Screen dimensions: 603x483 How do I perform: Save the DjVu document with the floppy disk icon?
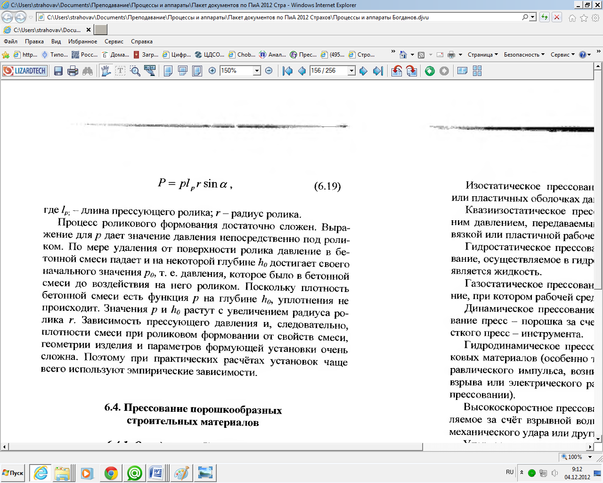58,71
